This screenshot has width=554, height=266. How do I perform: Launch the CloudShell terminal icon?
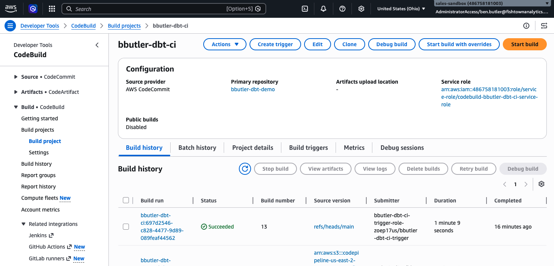(304, 9)
